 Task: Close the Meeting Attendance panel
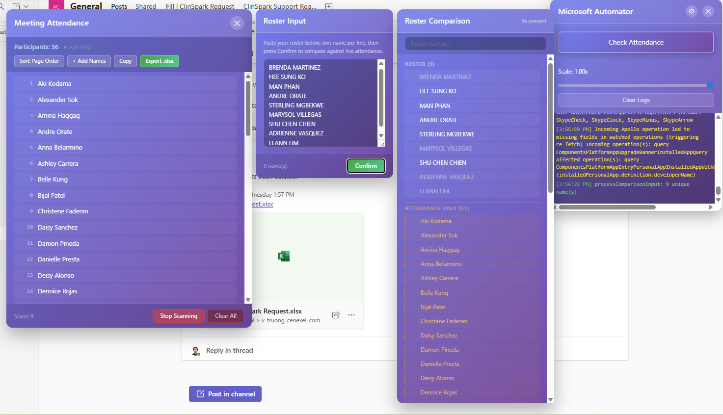[x=237, y=23]
